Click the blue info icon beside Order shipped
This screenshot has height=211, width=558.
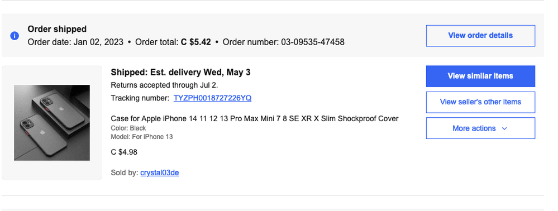[15, 36]
